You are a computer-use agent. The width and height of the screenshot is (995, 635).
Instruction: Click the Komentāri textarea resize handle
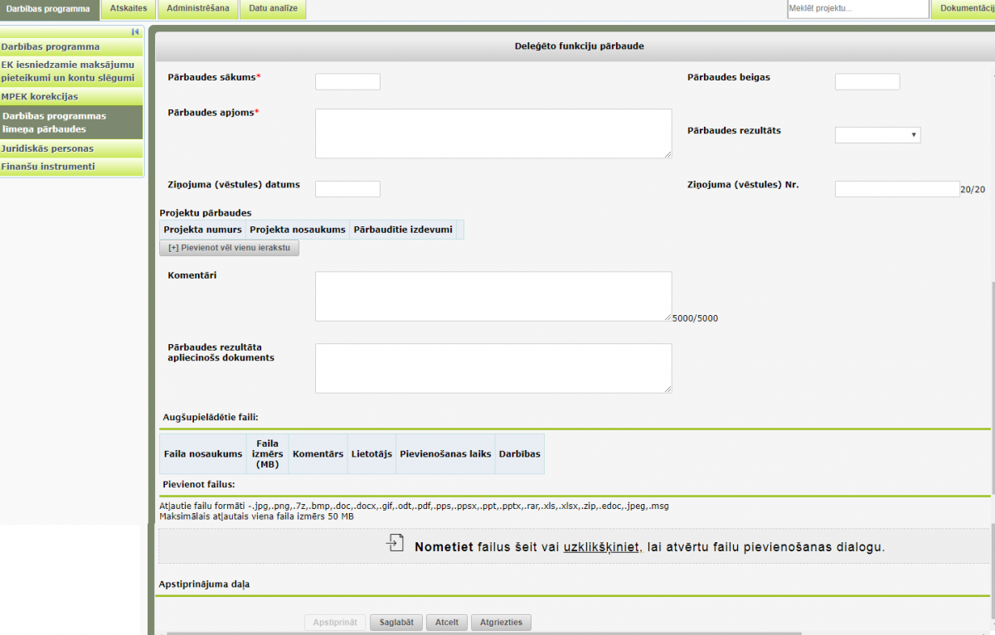pos(667,317)
